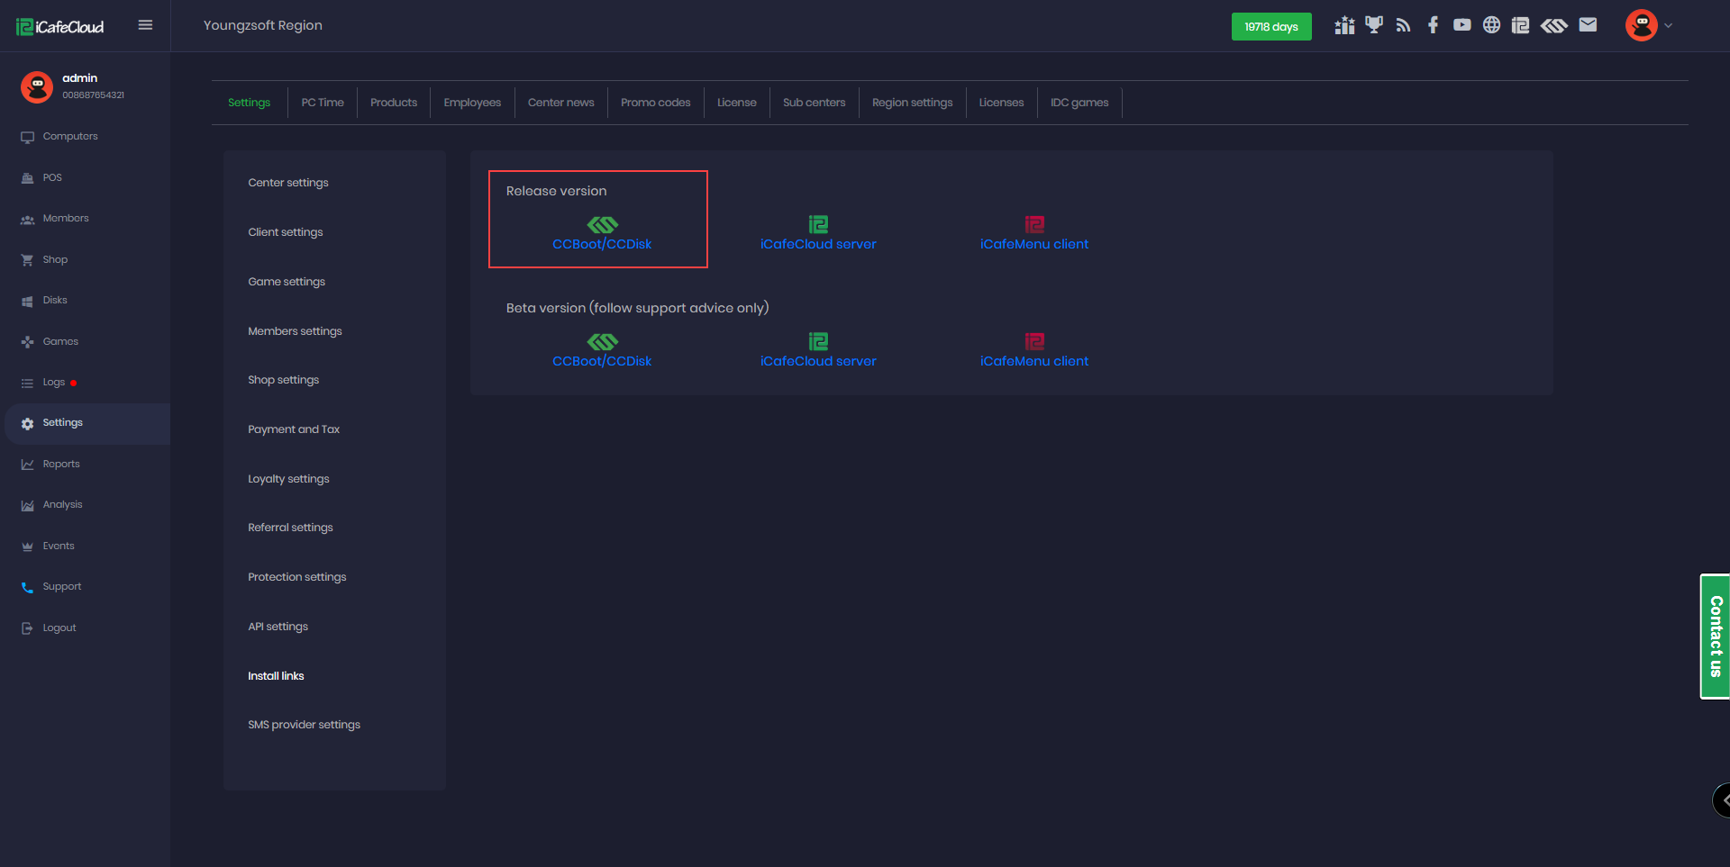Open release iCafeMenu client link
The height and width of the screenshot is (867, 1730).
tap(1033, 244)
